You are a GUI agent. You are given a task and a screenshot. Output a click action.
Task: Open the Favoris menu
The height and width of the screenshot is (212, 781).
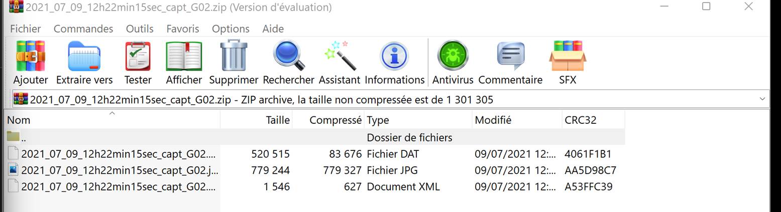tap(183, 29)
